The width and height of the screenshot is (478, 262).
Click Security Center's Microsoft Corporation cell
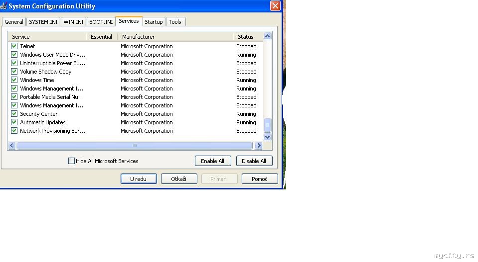coord(147,114)
